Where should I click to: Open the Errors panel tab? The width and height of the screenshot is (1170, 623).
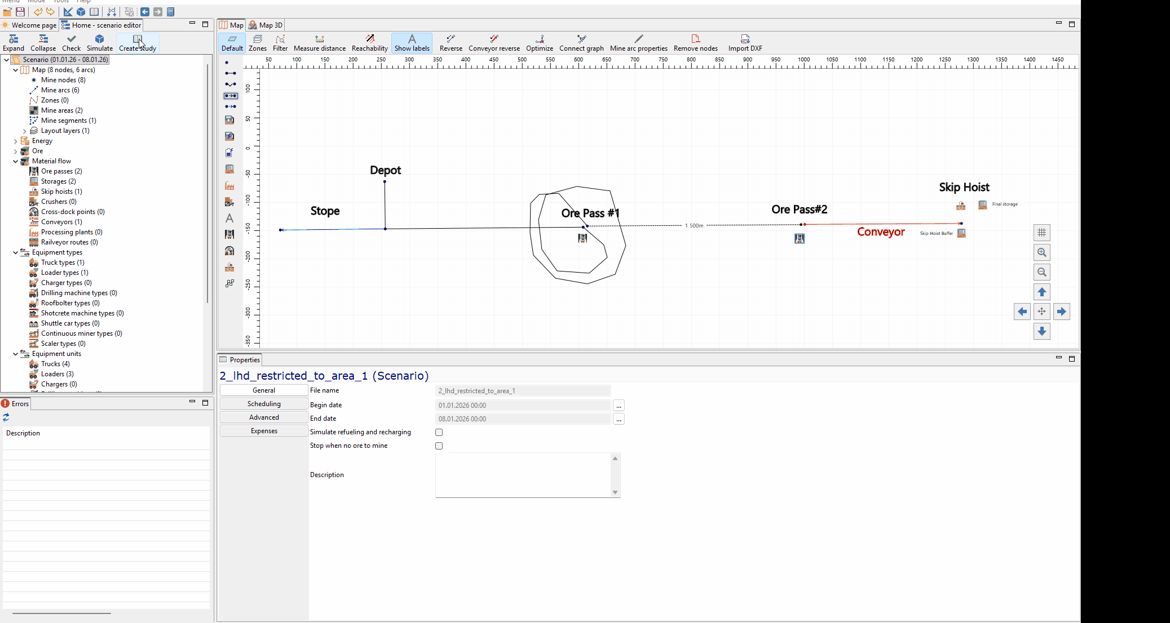pos(15,403)
